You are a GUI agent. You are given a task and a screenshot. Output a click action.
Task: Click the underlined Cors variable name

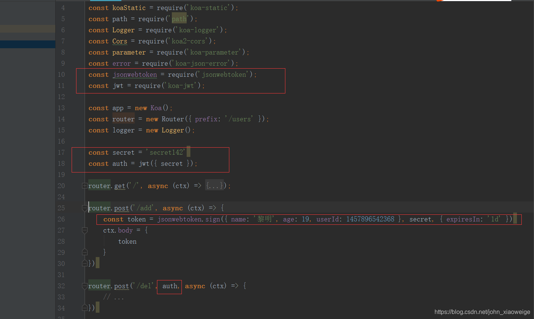point(119,41)
